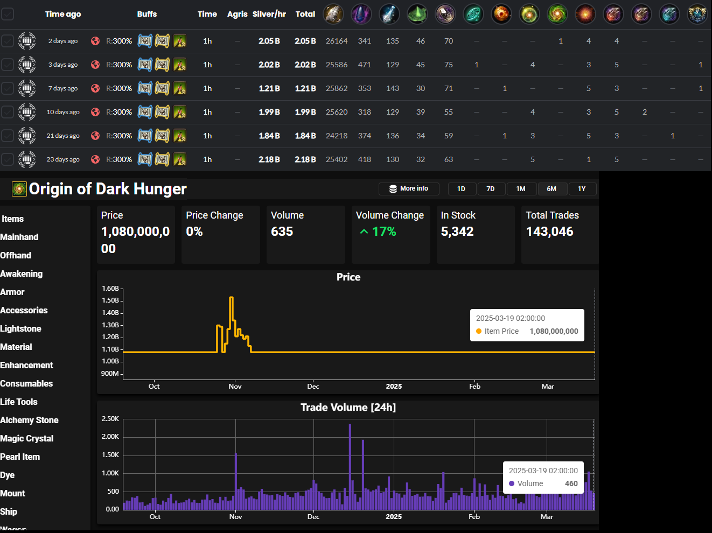Toggle the select-all checkbox in table header
Viewport: 712px width, 533px height.
pyautogui.click(x=8, y=14)
